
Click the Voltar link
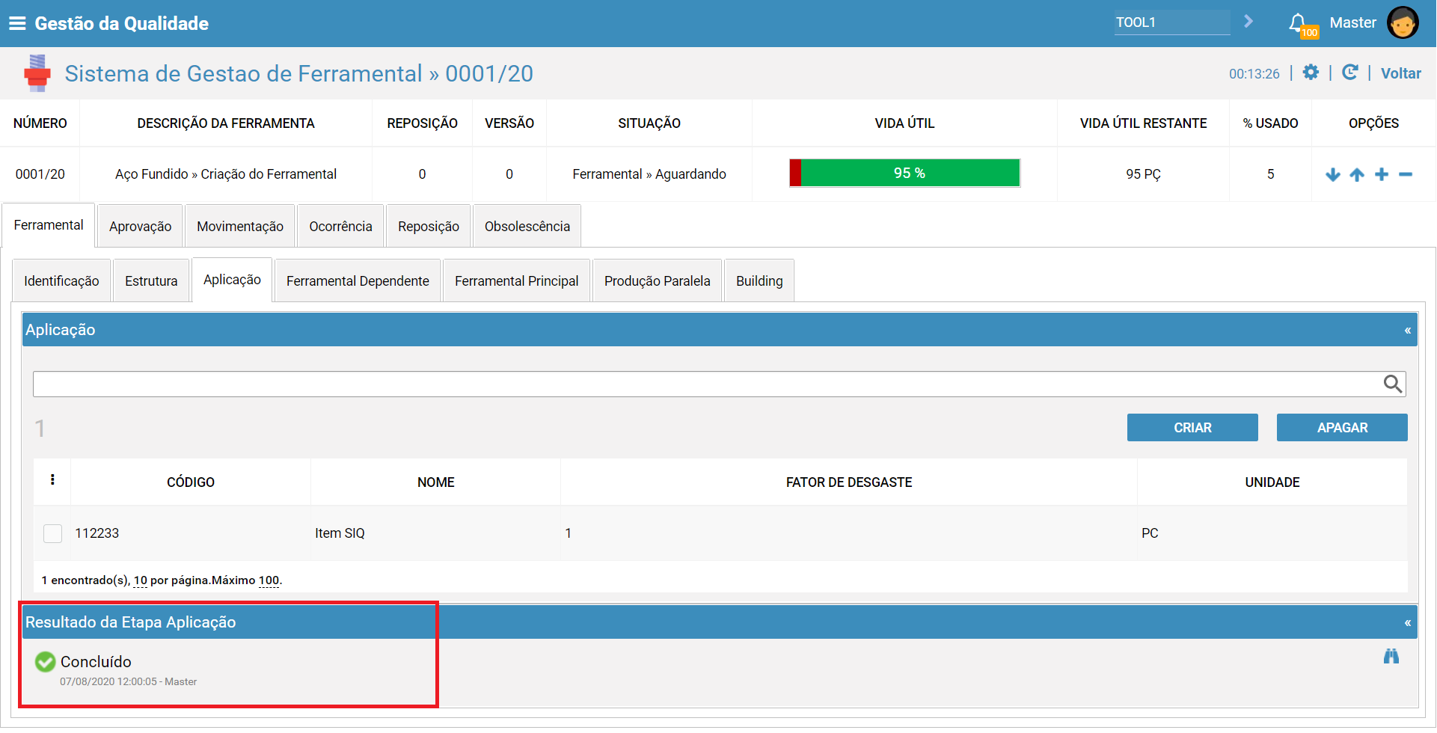pos(1400,73)
